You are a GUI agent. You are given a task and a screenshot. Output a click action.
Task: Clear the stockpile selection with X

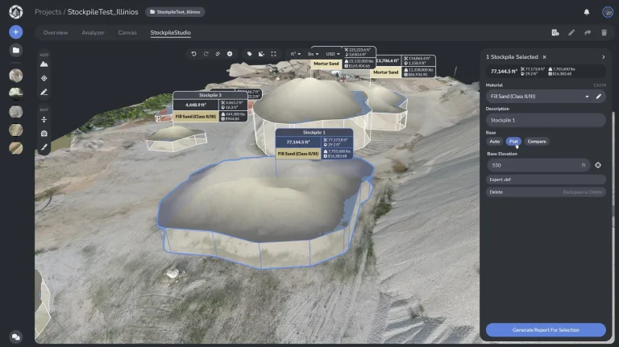[x=544, y=57]
